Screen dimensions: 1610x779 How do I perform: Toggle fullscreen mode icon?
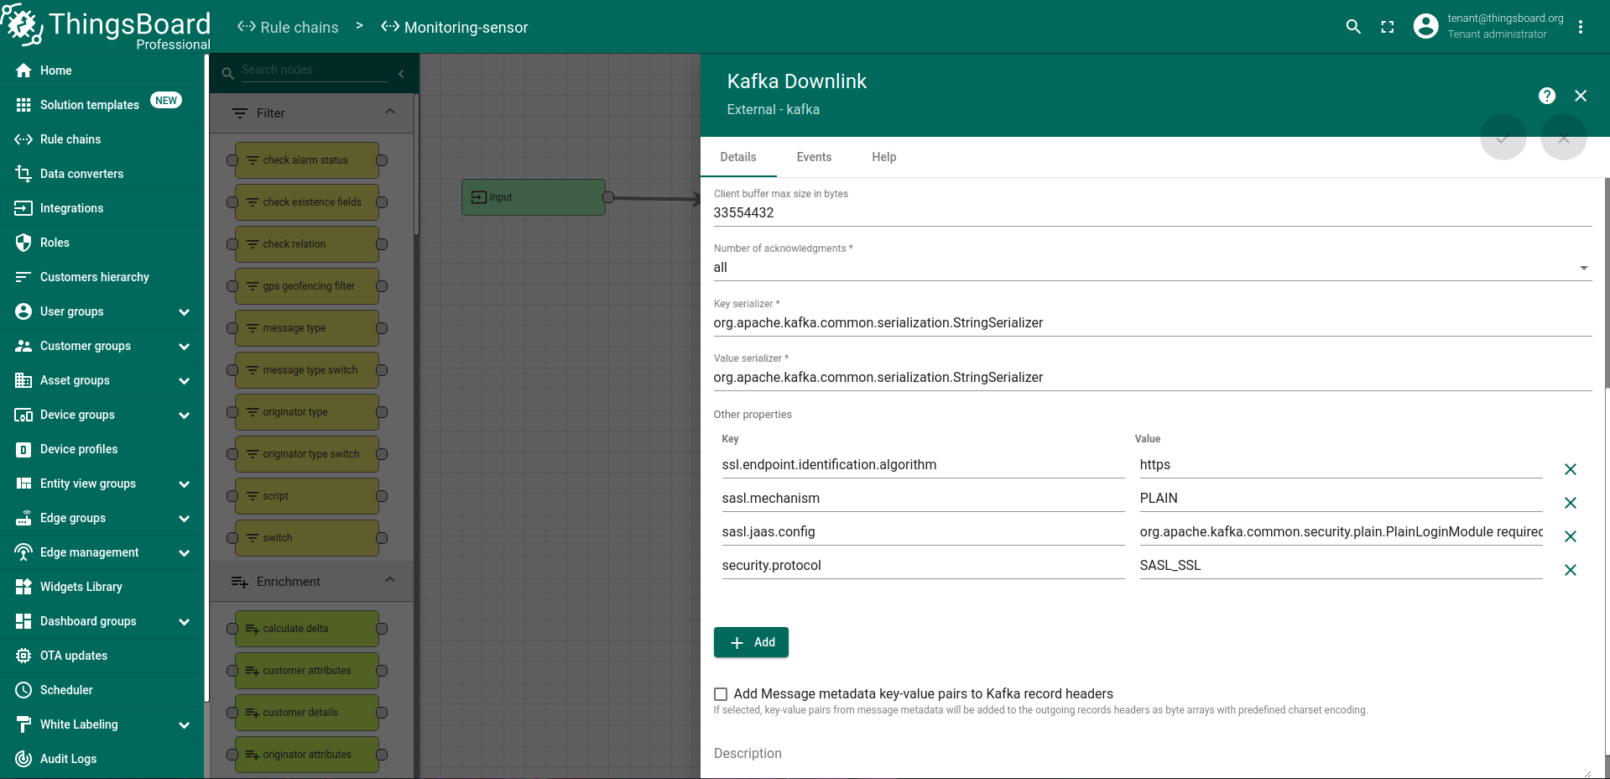pyautogui.click(x=1388, y=27)
